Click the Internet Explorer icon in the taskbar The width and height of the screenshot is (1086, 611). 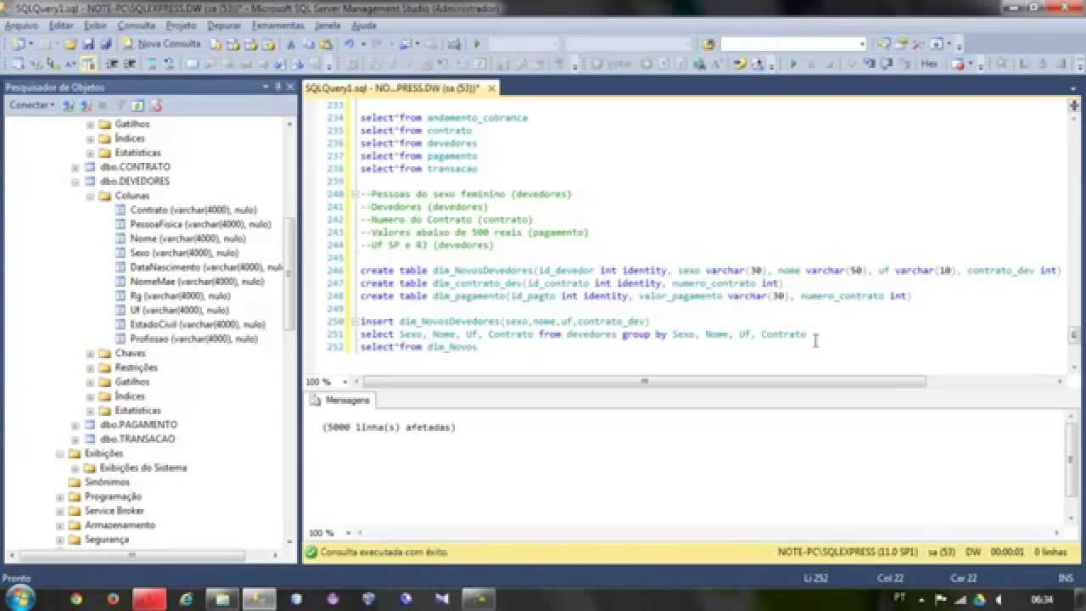186,598
